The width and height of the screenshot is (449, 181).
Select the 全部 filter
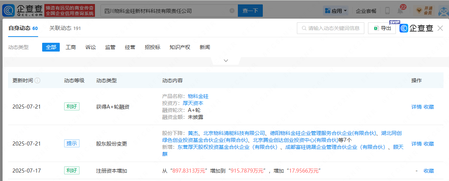coord(51,47)
